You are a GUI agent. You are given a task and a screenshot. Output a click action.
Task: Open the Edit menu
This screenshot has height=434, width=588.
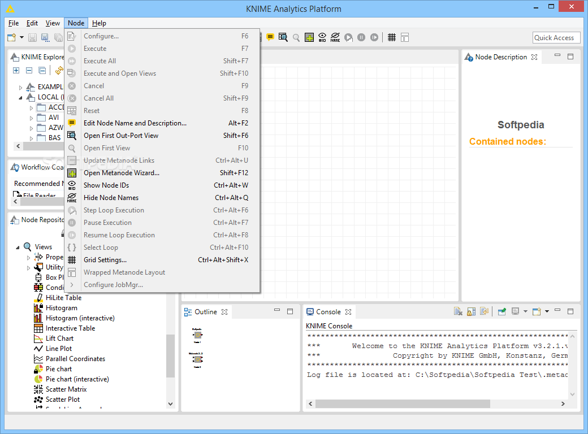[32, 23]
